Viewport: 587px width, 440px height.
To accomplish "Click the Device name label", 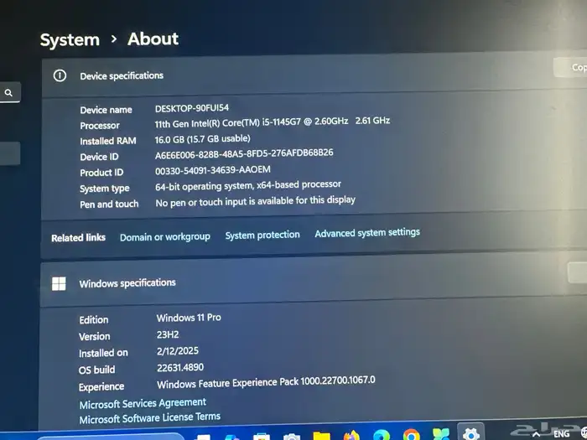I will [x=106, y=110].
